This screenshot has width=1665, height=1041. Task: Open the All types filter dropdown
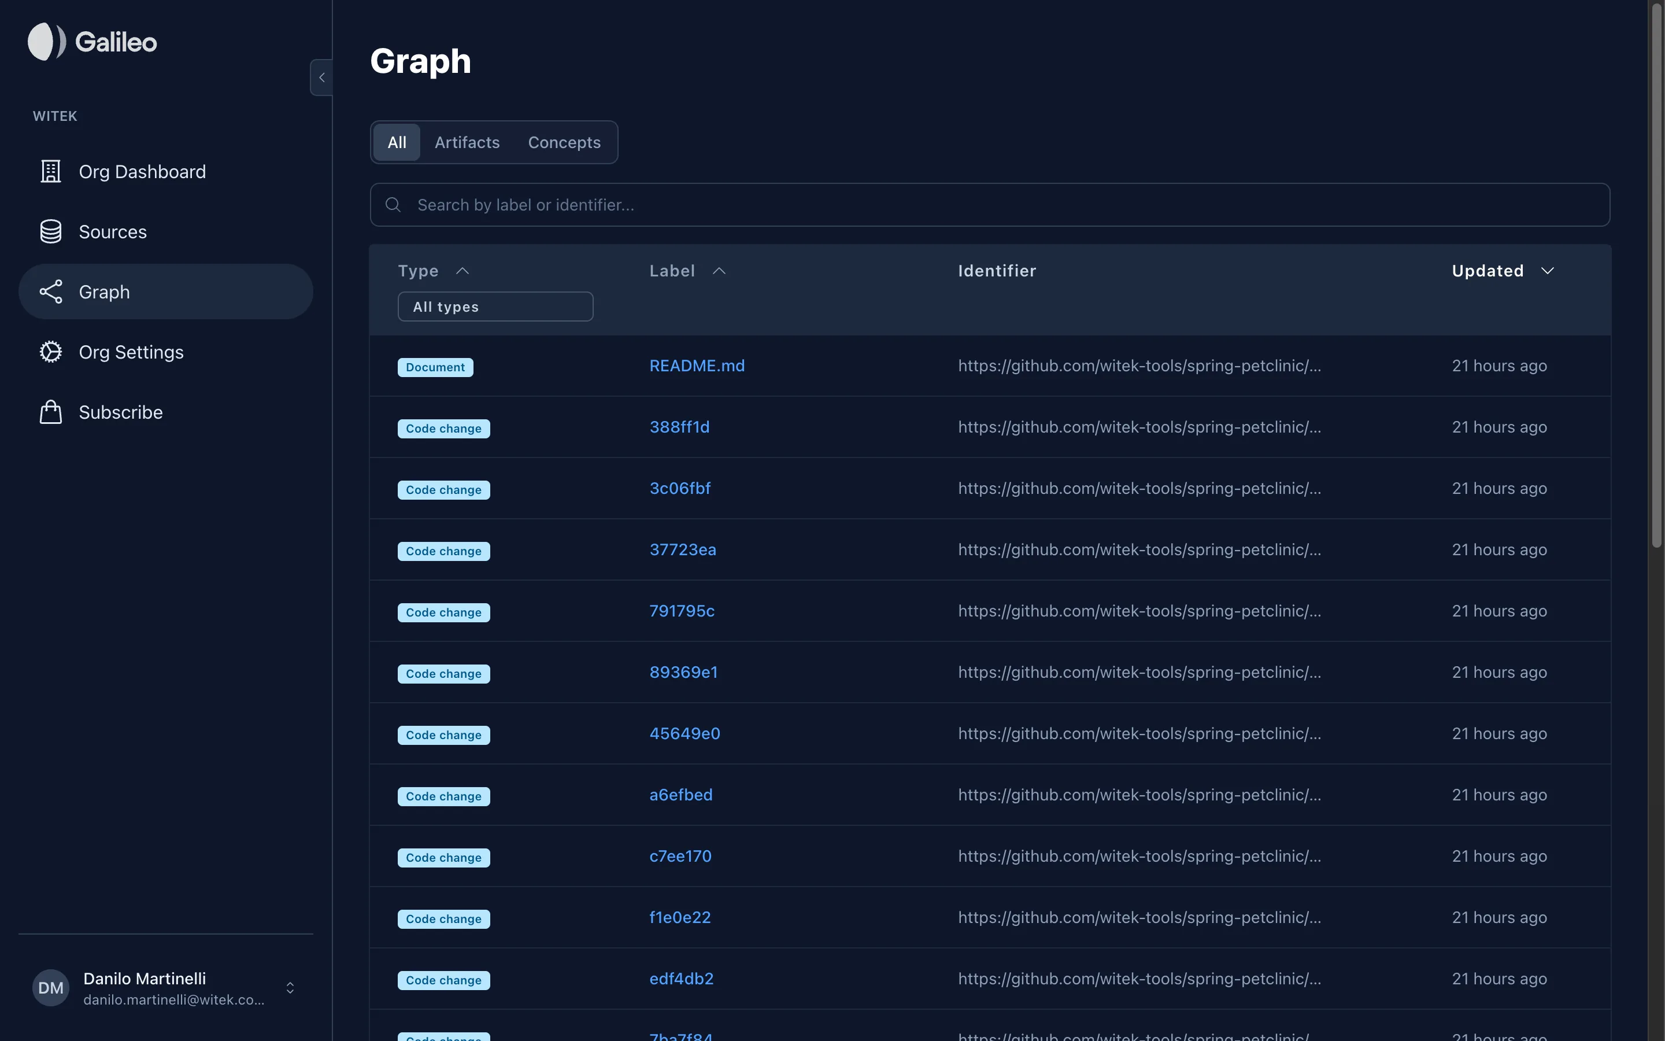click(x=495, y=307)
